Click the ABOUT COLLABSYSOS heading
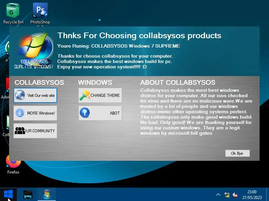This screenshot has height=201, width=269. (x=178, y=82)
